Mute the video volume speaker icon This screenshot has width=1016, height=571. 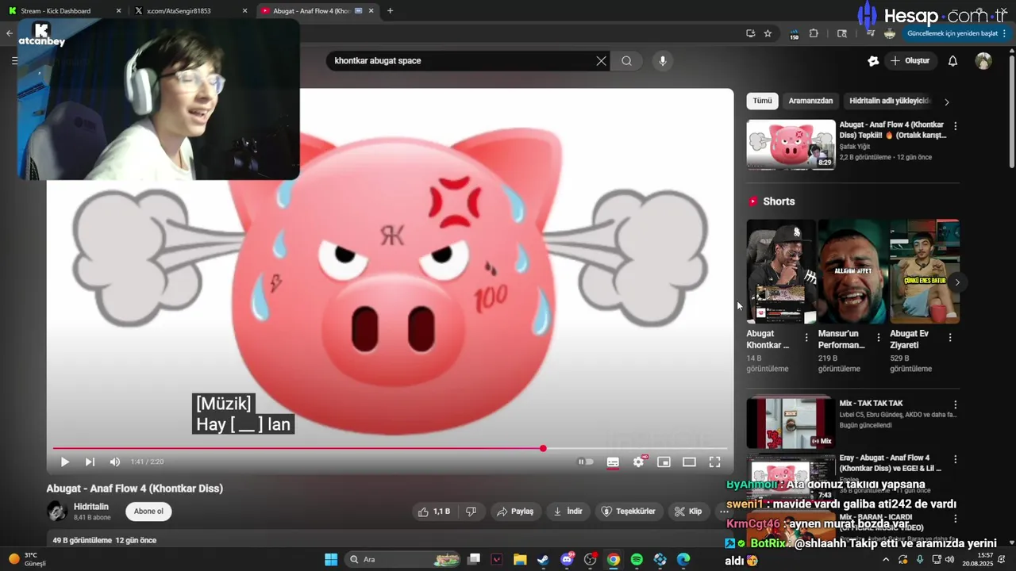click(115, 462)
